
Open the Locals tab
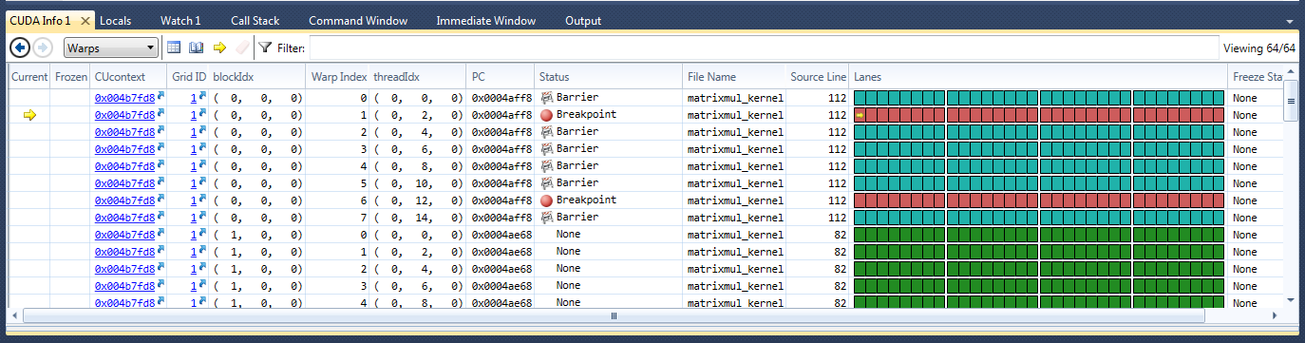[x=115, y=20]
